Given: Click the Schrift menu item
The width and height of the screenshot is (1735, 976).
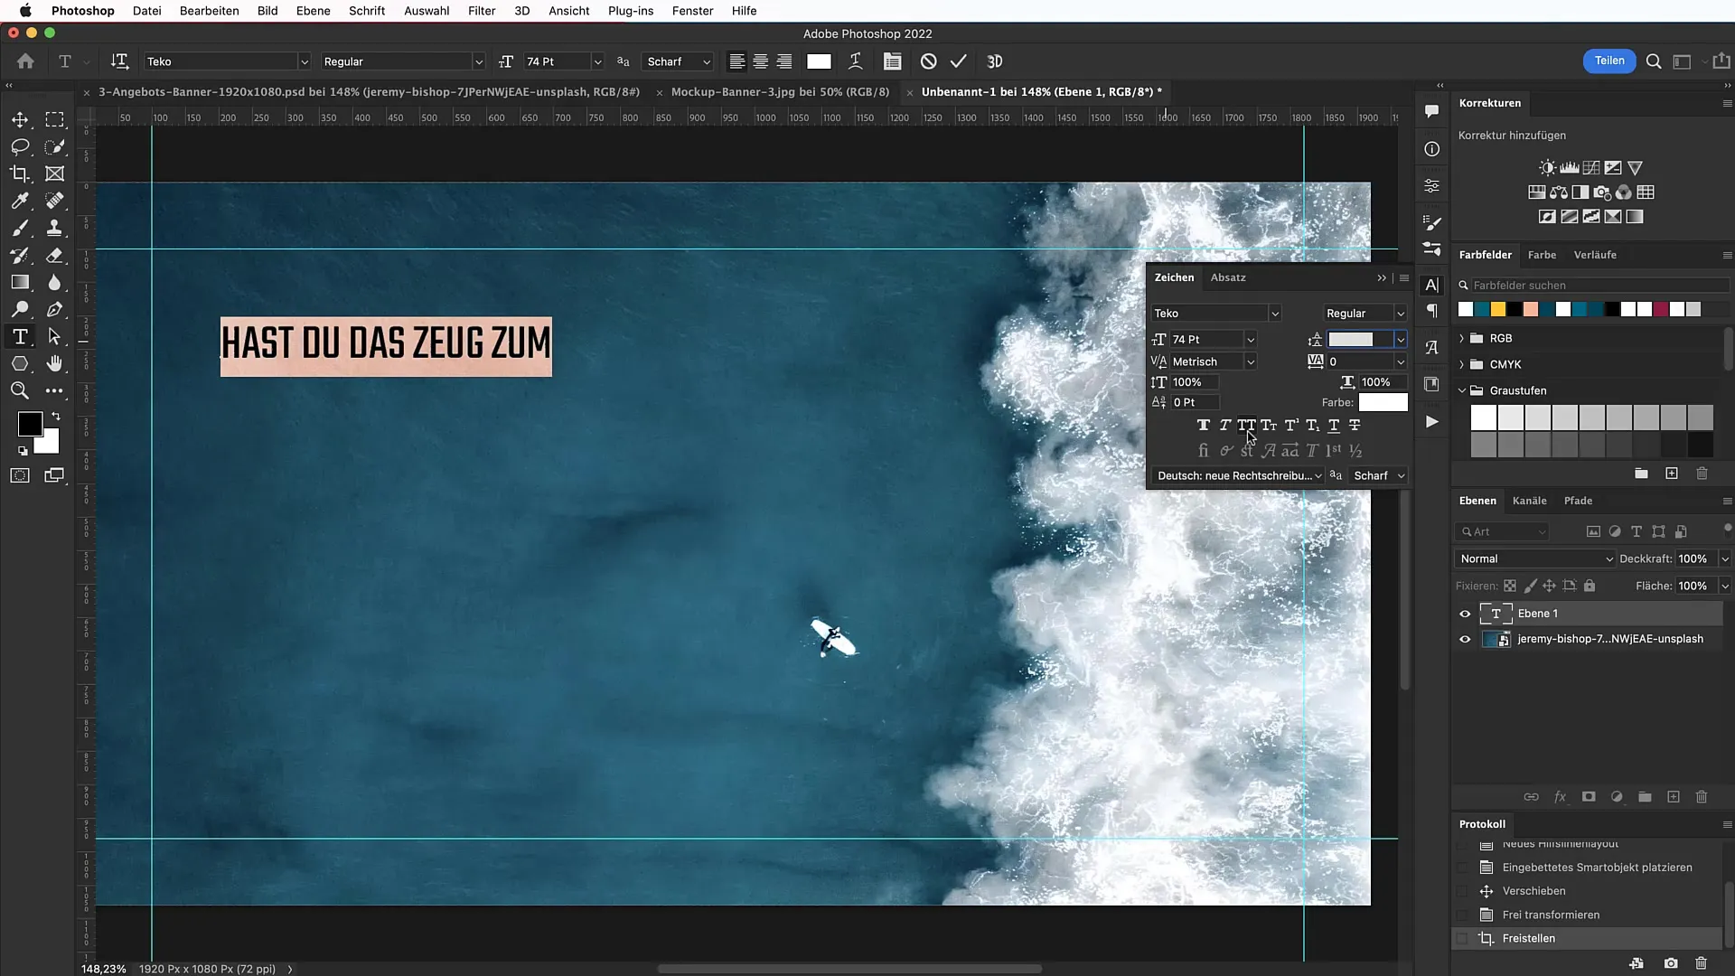Looking at the screenshot, I should point(366,11).
